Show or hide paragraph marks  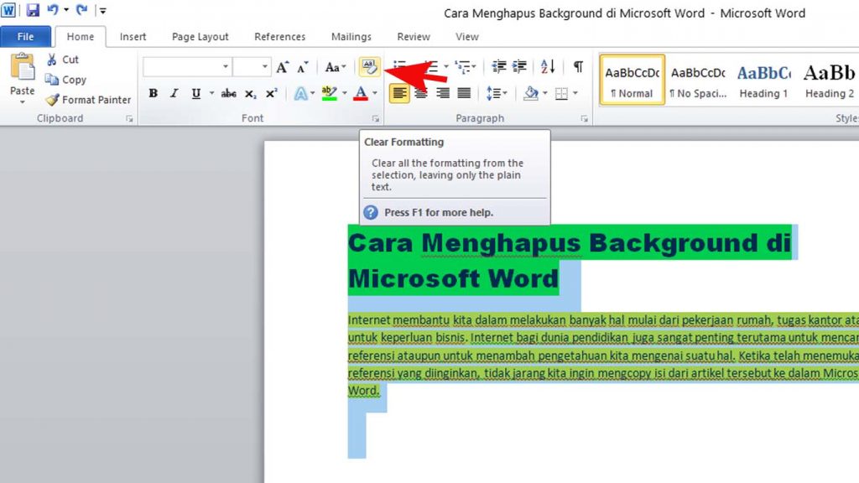[578, 67]
